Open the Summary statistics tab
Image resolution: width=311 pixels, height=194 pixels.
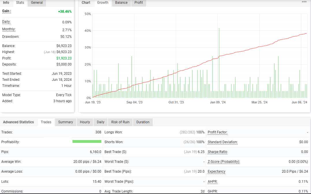(x=66, y=122)
